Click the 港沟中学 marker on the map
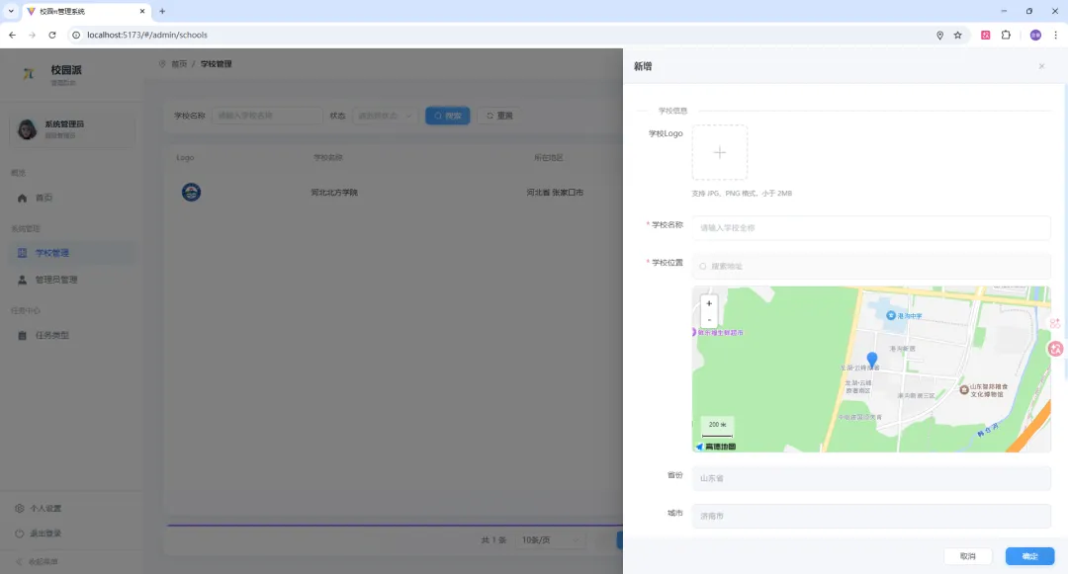 (891, 315)
